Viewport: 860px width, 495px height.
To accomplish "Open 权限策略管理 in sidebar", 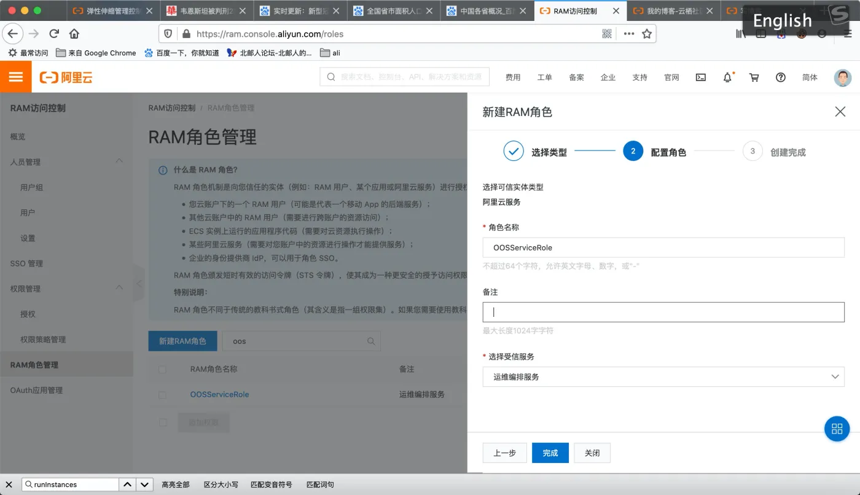I will tap(43, 340).
